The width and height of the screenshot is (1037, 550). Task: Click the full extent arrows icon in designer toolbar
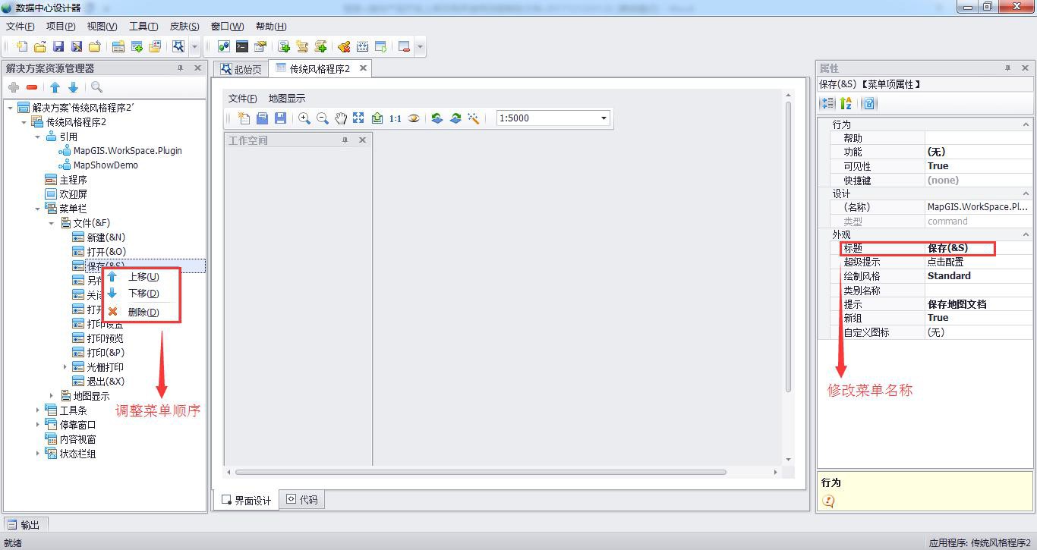[x=358, y=118]
